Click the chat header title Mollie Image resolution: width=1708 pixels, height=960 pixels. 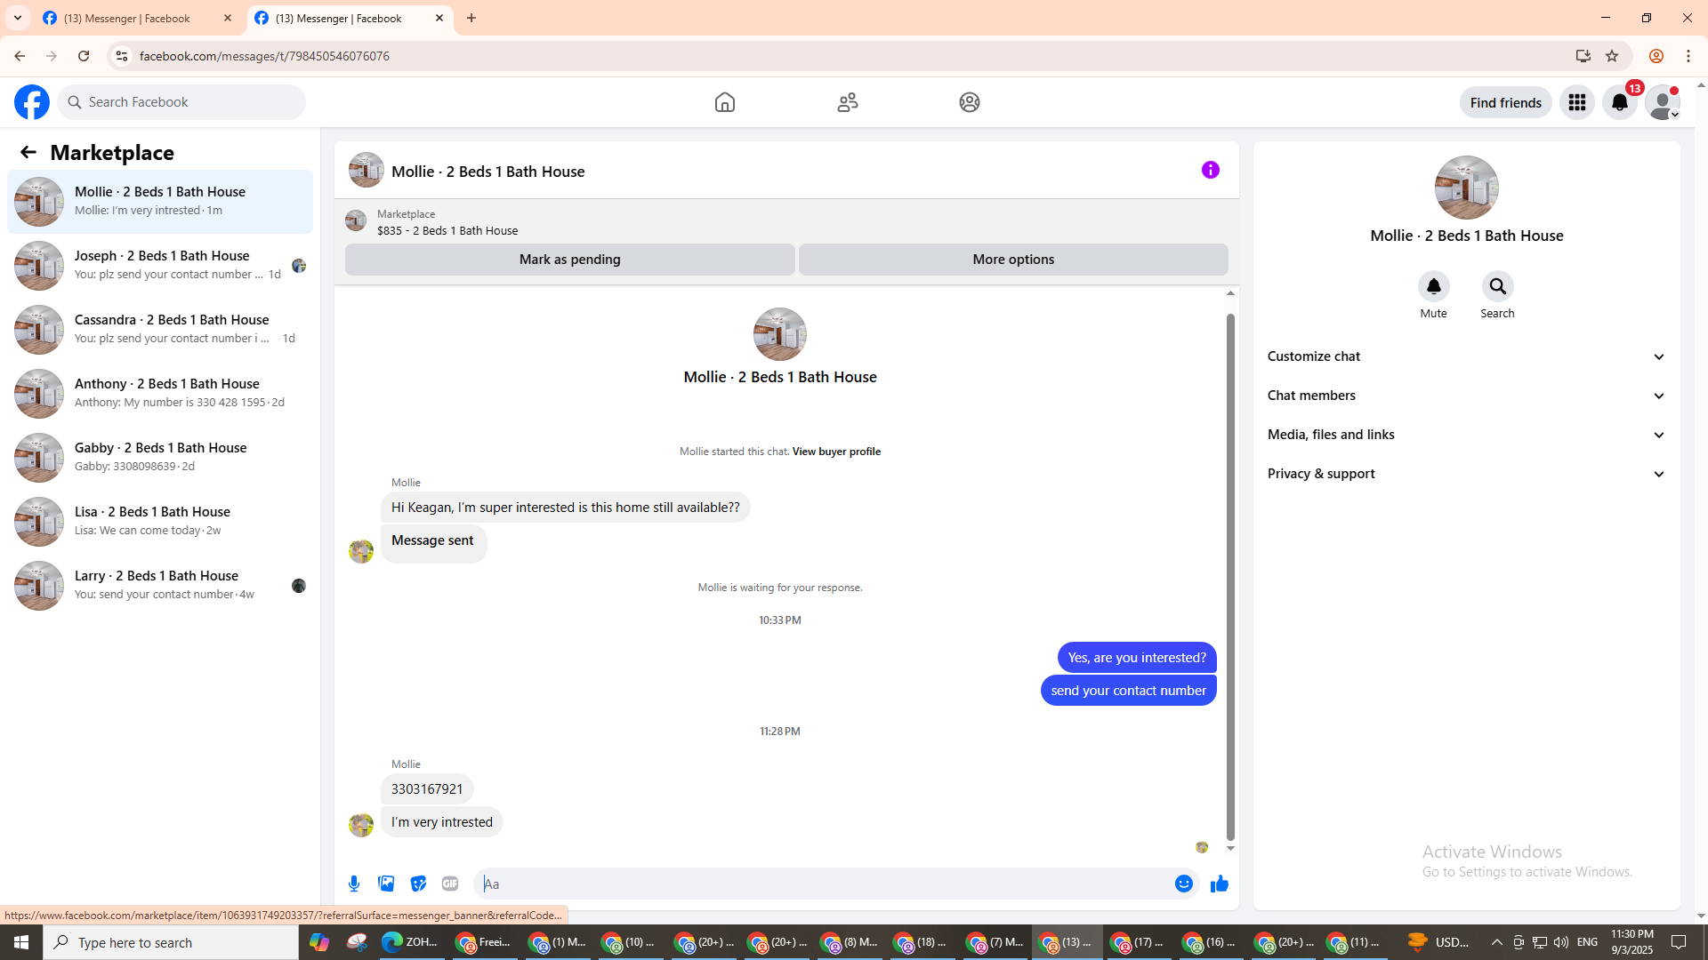pos(488,172)
